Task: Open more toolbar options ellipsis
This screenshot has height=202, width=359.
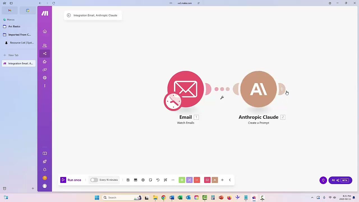Action: click(x=173, y=180)
